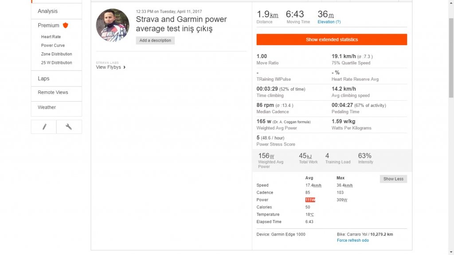
Task: Click the orange Premium shield icon
Action: [x=66, y=25]
